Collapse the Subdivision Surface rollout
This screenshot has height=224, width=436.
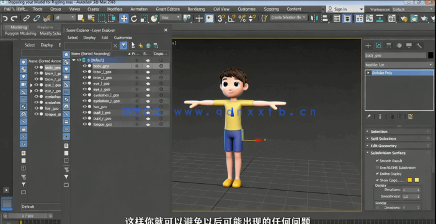point(398,153)
